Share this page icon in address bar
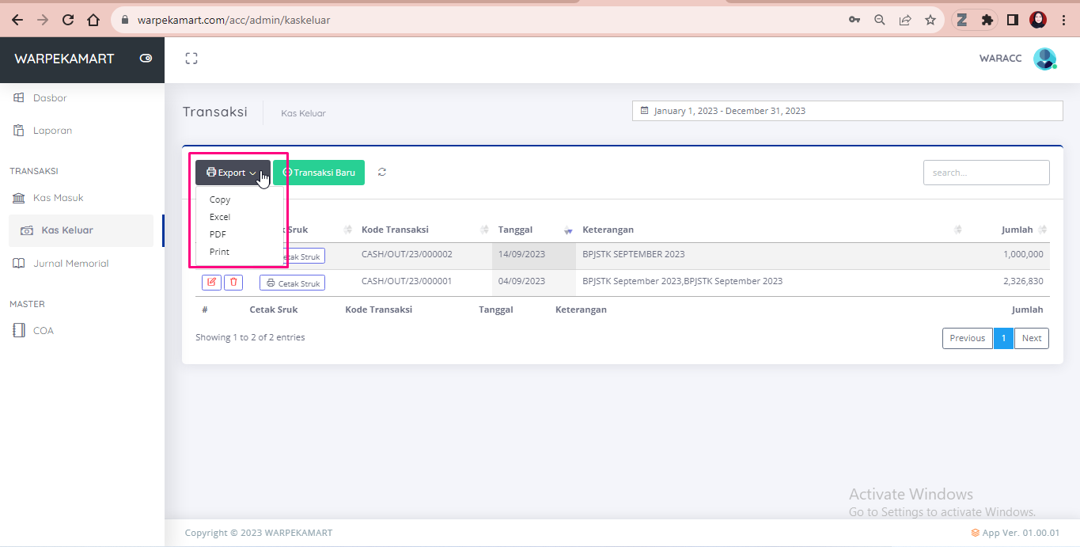The width and height of the screenshot is (1080, 547). (x=905, y=20)
